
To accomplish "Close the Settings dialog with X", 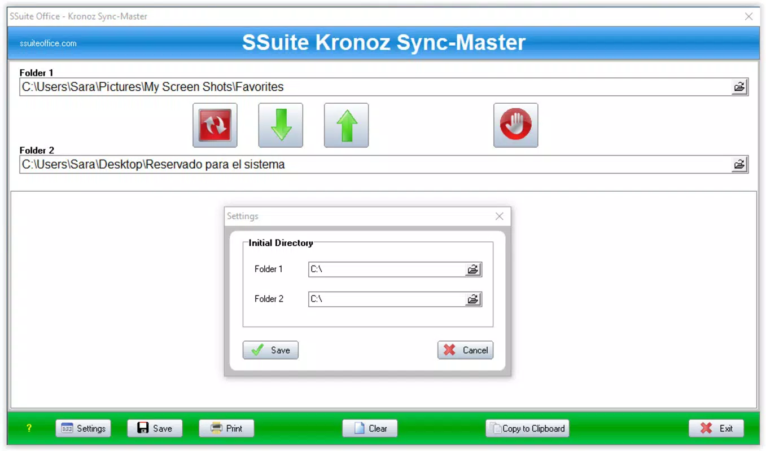I will 499,216.
